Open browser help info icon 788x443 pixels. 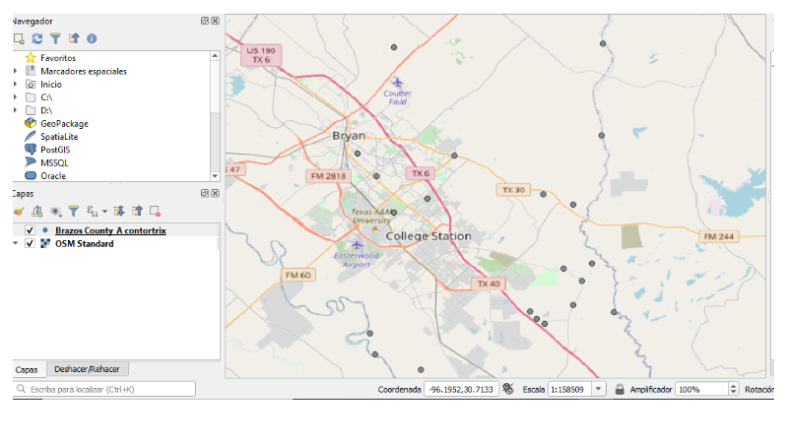[92, 38]
